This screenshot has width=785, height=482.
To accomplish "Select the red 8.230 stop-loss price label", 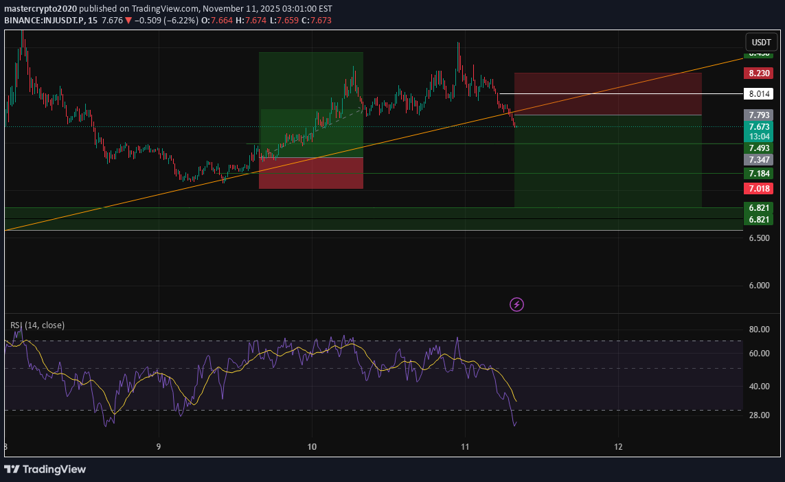I will pyautogui.click(x=759, y=73).
